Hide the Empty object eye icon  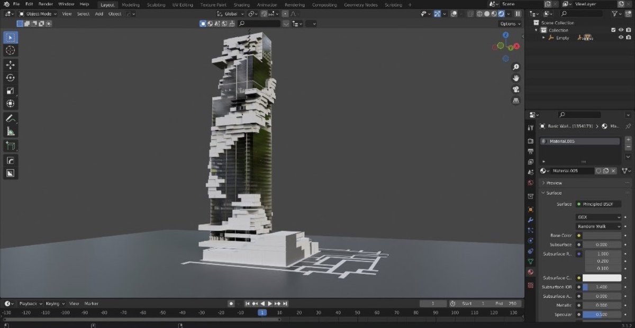(x=621, y=38)
